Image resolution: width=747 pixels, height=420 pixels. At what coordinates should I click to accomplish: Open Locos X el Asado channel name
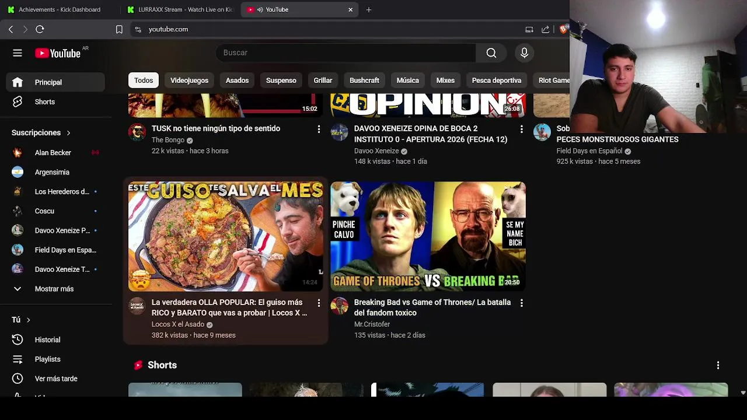178,324
